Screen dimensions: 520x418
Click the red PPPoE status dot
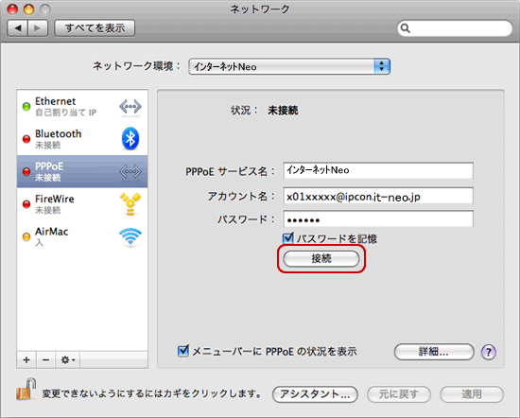tap(26, 171)
